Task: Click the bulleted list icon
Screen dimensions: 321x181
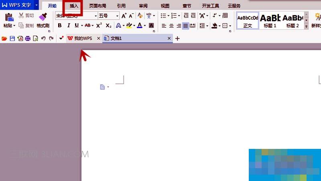Action: tap(163, 16)
